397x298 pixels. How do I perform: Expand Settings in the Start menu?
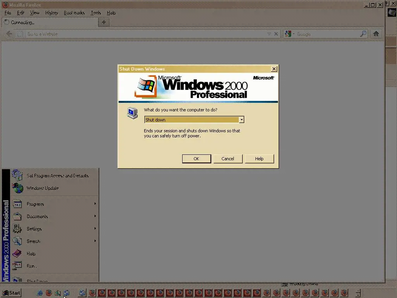pyautogui.click(x=54, y=229)
